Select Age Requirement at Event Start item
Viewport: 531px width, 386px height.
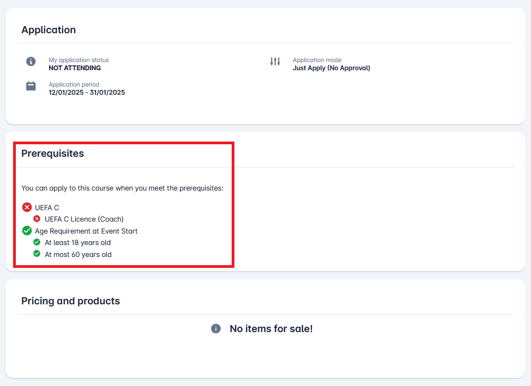(86, 231)
